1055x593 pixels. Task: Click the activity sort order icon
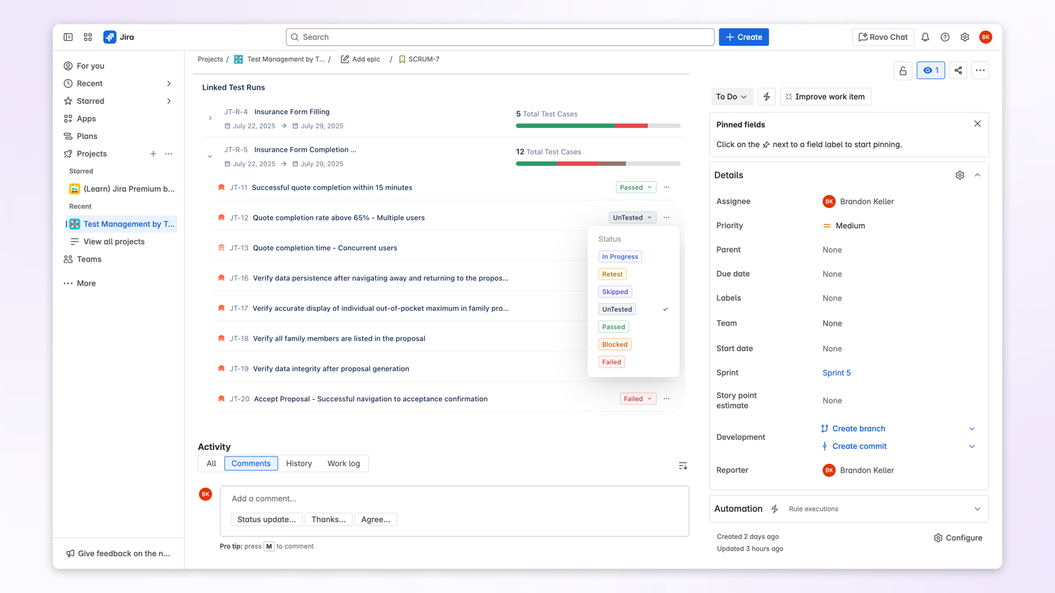pos(683,466)
